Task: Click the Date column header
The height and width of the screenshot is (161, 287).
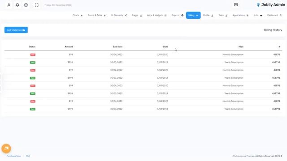Action: tap(165, 47)
